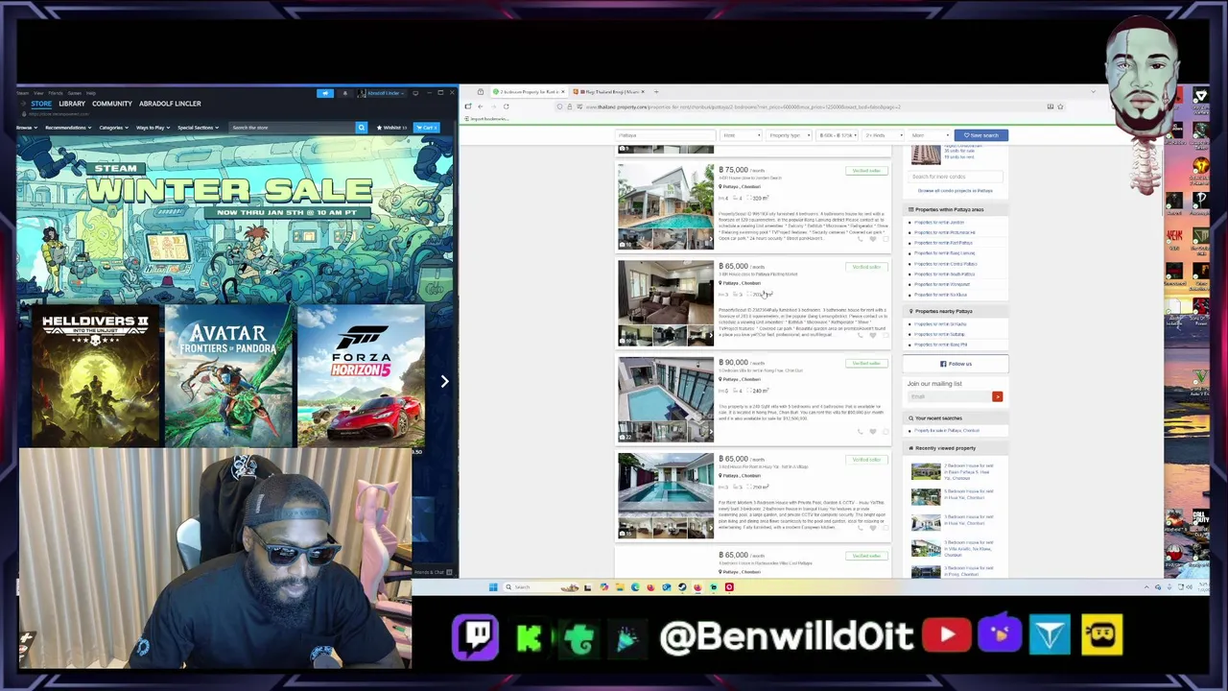
Task: Open the Steam account name dropdown
Action: (x=382, y=93)
